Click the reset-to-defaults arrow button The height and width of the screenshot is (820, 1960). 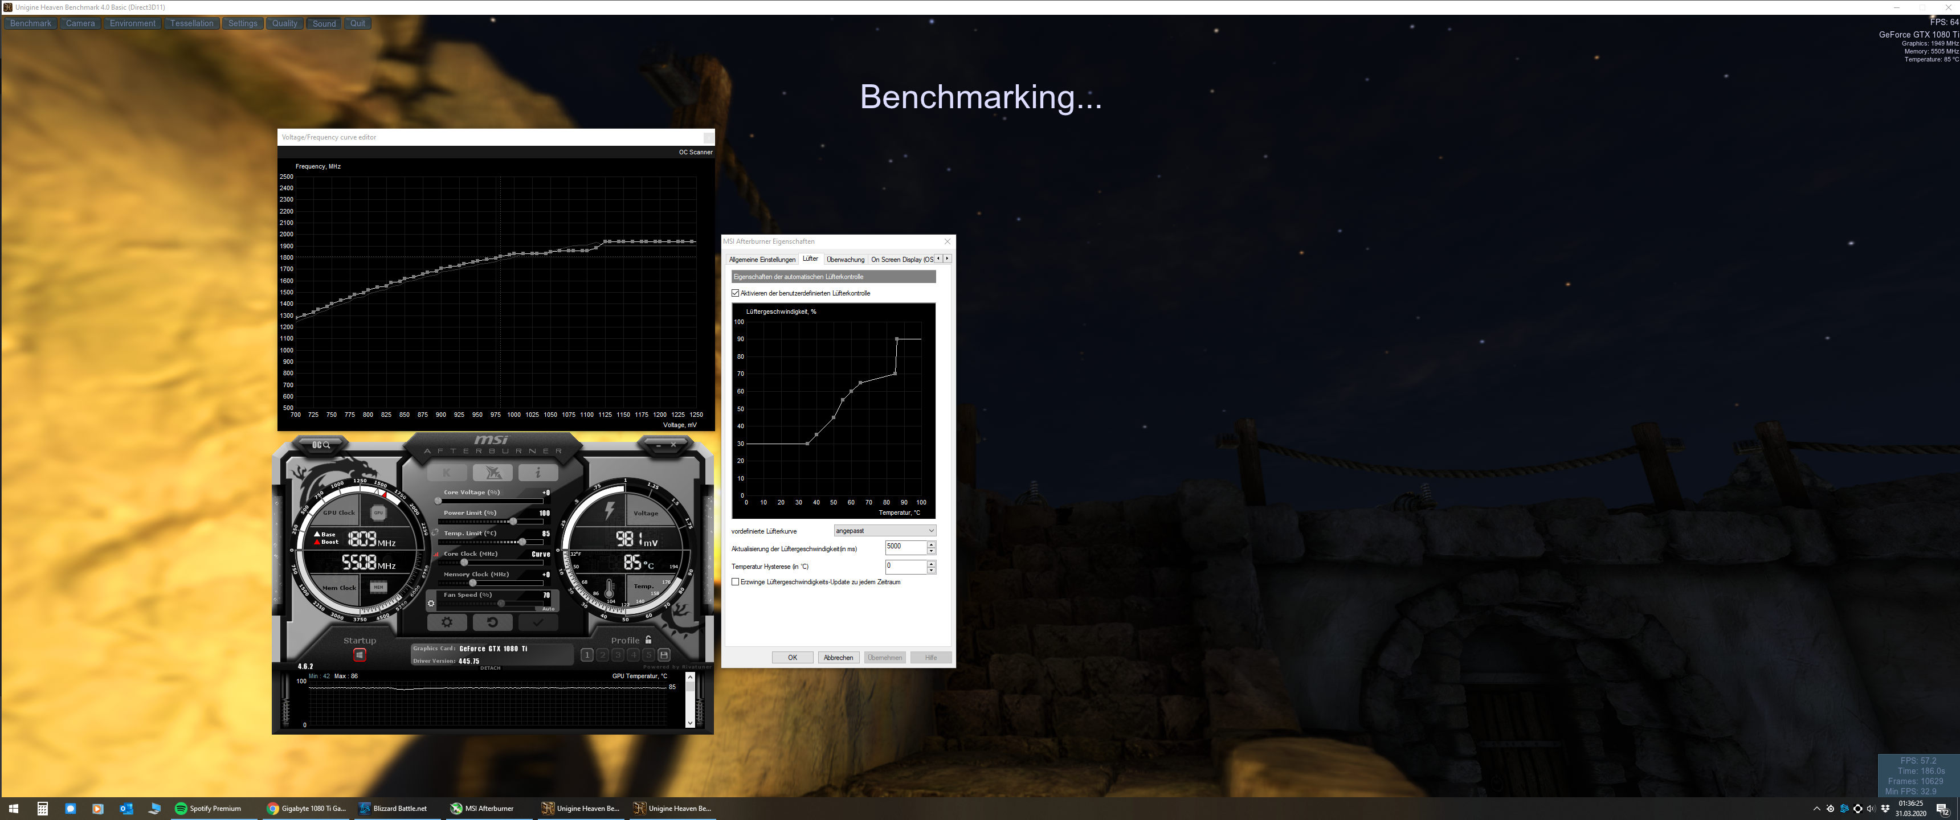492,622
